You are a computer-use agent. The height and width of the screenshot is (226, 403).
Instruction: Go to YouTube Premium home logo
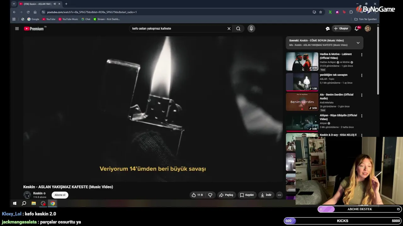[35, 29]
